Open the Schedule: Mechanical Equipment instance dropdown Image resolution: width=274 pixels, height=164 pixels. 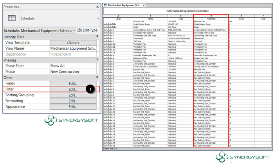tap(74, 30)
